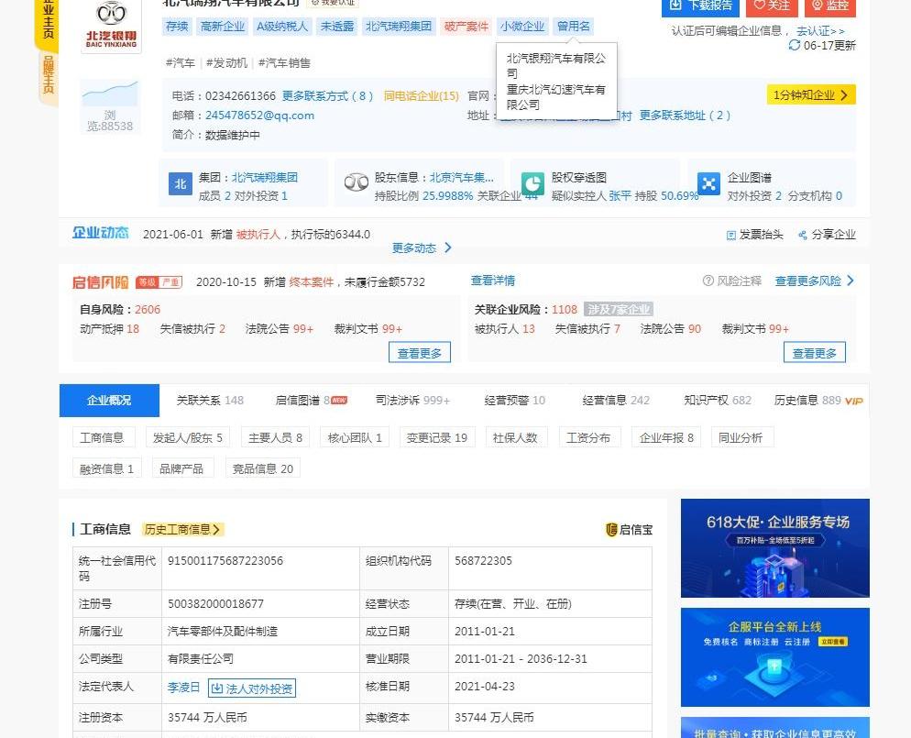Click the 风险注释 question mark icon
The image size is (911, 738).
click(708, 281)
